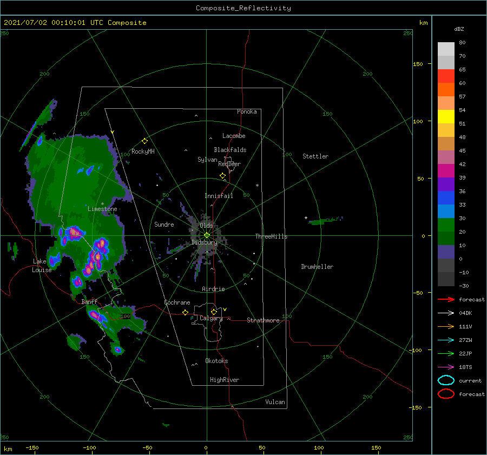Click the Airdrie label

(213, 289)
